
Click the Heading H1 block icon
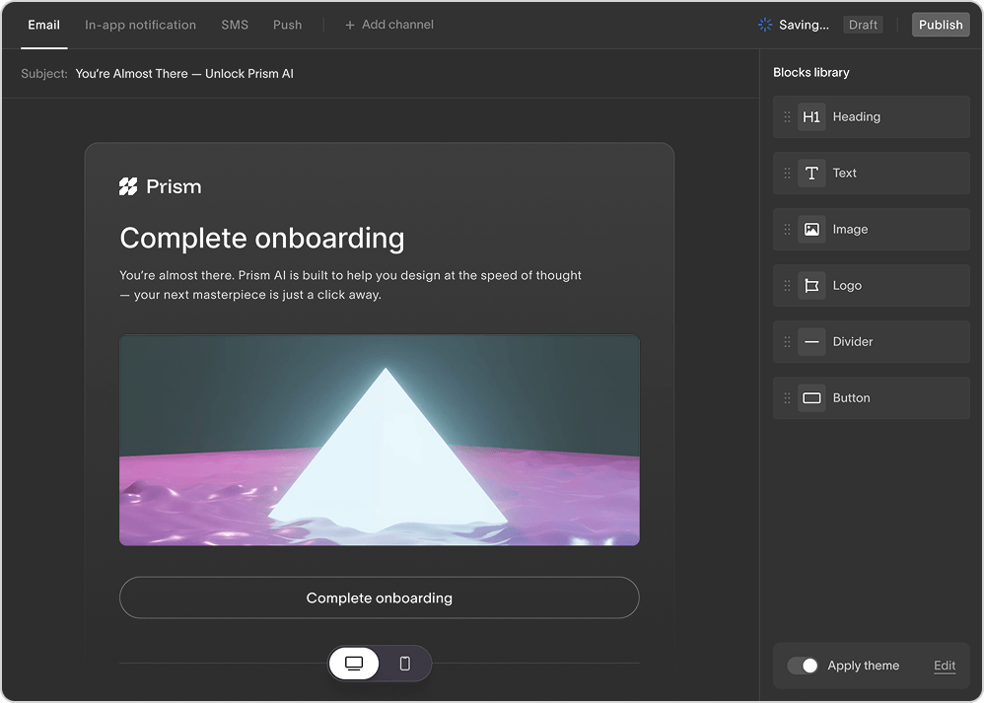pyautogui.click(x=811, y=117)
